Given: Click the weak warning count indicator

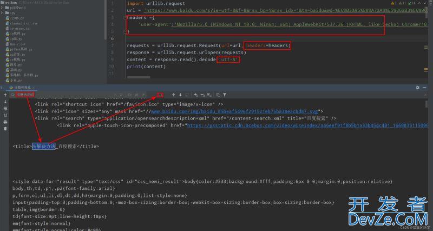Looking at the screenshot, I should coord(403,3).
